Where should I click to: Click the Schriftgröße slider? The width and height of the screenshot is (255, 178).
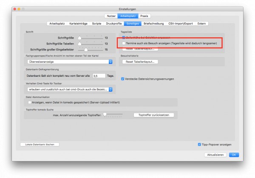coord(91,38)
